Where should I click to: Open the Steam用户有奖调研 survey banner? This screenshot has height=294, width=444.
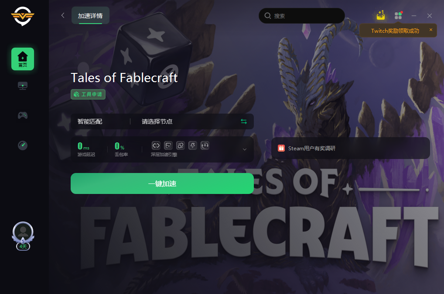(351, 148)
